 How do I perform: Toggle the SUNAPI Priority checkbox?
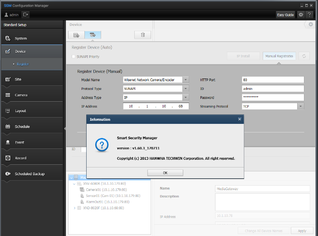tap(73, 57)
